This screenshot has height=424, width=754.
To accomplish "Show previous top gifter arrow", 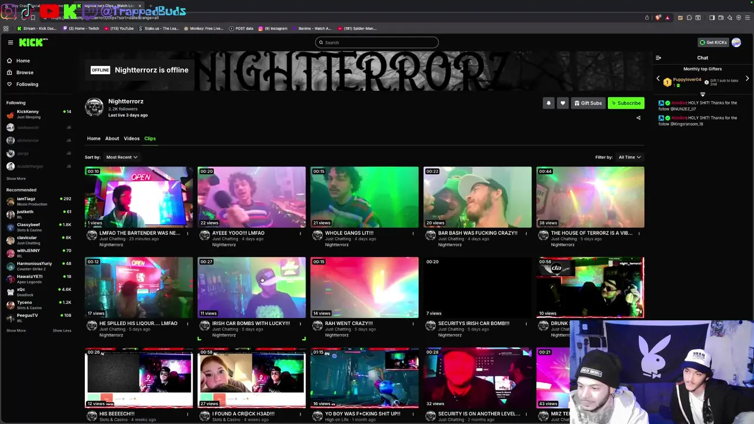I will (x=659, y=79).
